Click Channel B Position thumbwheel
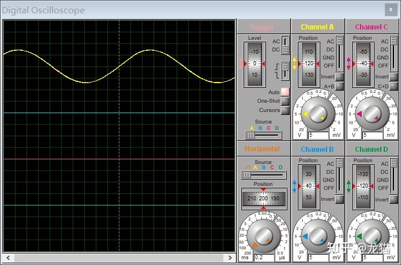This screenshot has width=401, height=265. (x=309, y=186)
